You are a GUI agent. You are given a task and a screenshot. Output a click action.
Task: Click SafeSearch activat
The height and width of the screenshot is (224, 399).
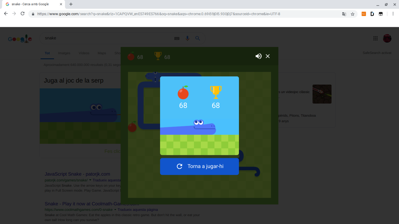[377, 53]
